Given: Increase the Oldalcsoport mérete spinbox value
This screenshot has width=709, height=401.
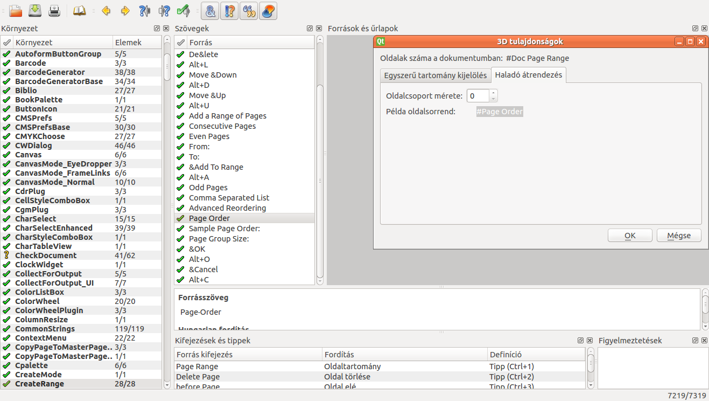Looking at the screenshot, I should 494,93.
